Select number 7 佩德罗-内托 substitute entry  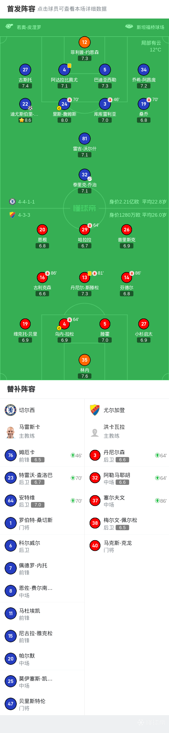42,568
